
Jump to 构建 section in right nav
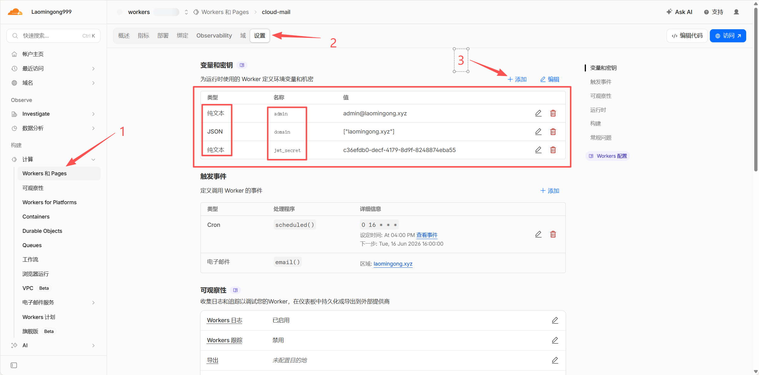595,124
